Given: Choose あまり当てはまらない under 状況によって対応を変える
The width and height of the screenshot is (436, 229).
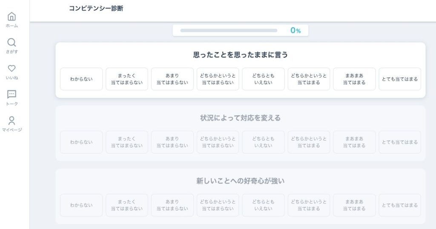Looking at the screenshot, I should (x=172, y=142).
